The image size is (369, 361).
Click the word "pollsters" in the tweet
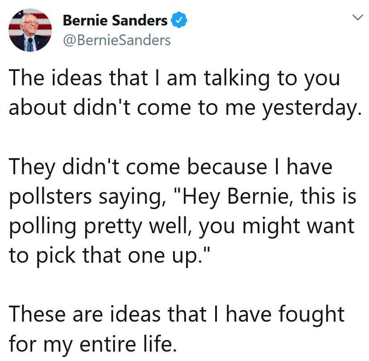pyautogui.click(x=50, y=197)
